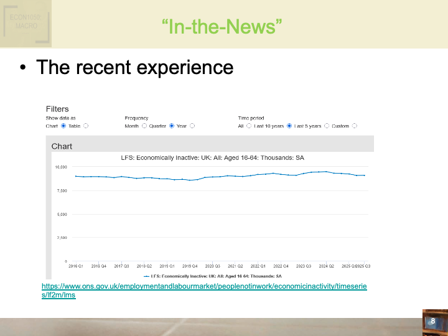Click the "In-the-News" slide title
The height and width of the screenshot is (336, 448).
click(x=222, y=27)
